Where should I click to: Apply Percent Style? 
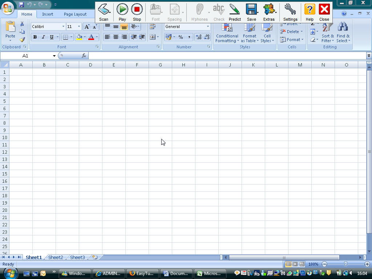click(x=181, y=37)
